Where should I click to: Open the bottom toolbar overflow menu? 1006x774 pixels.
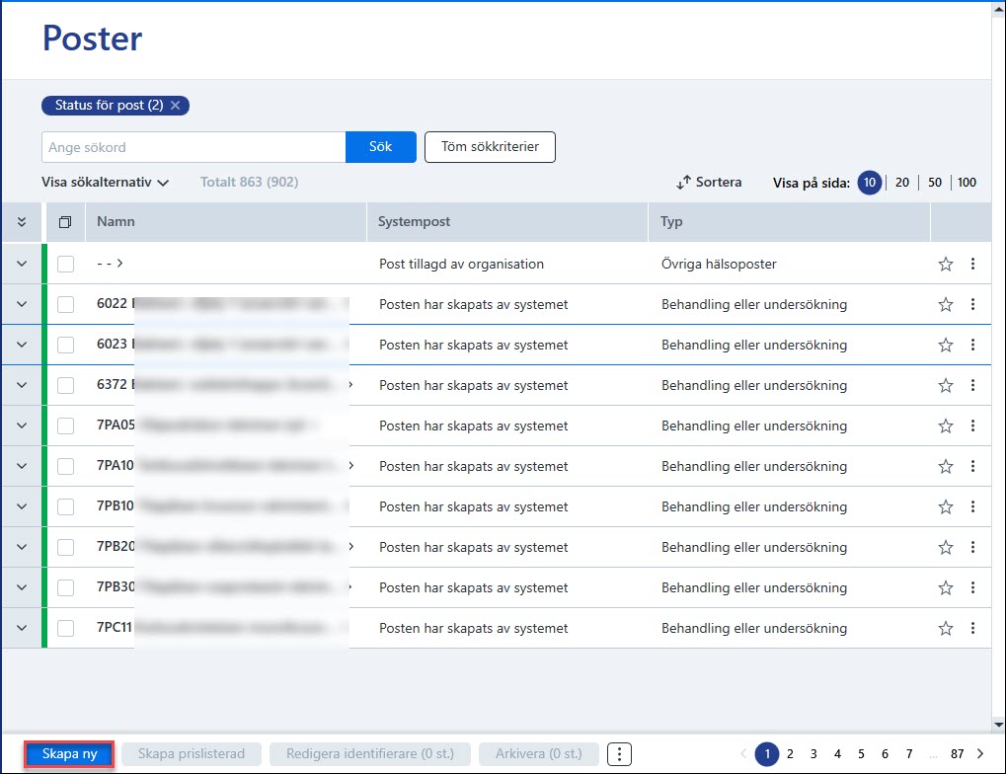619,754
